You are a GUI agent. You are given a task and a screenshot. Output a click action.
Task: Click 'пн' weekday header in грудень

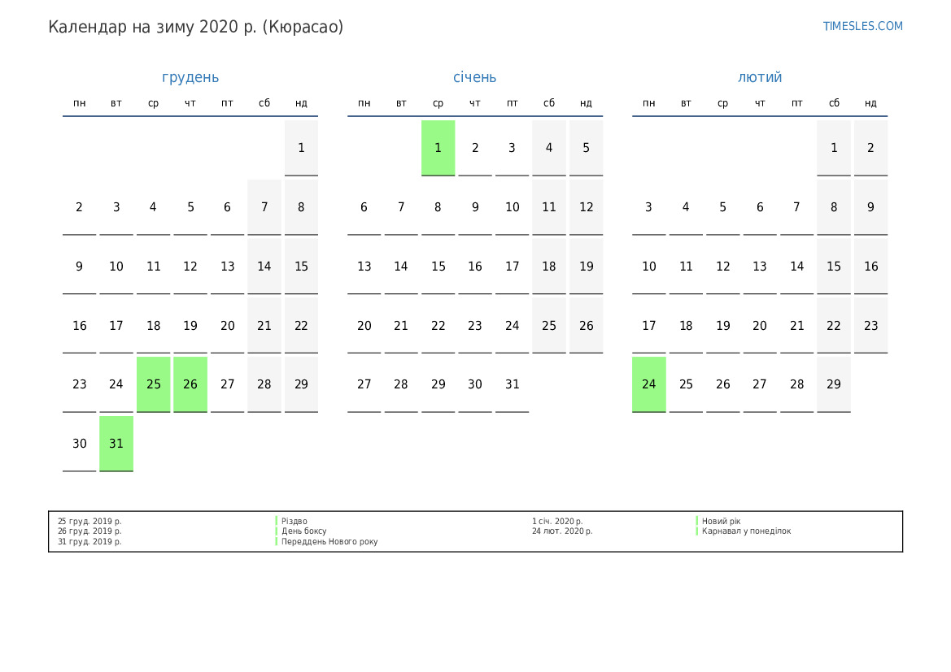tap(80, 103)
